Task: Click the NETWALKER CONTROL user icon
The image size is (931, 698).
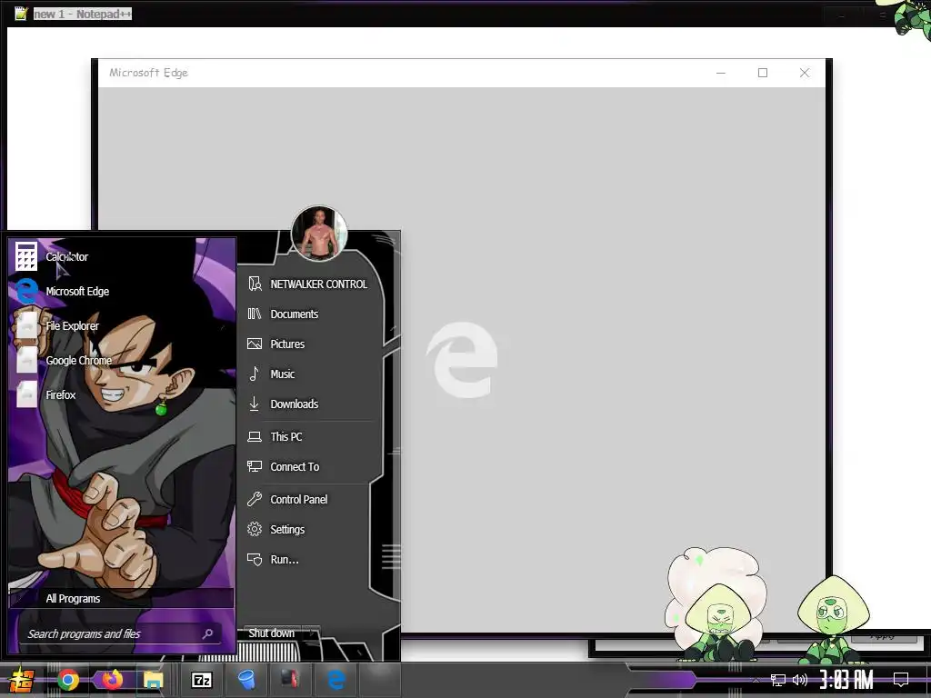Action: click(x=255, y=284)
